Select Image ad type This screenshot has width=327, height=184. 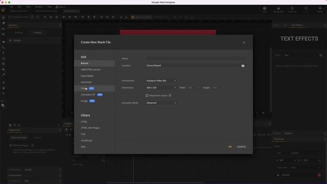(x=95, y=101)
